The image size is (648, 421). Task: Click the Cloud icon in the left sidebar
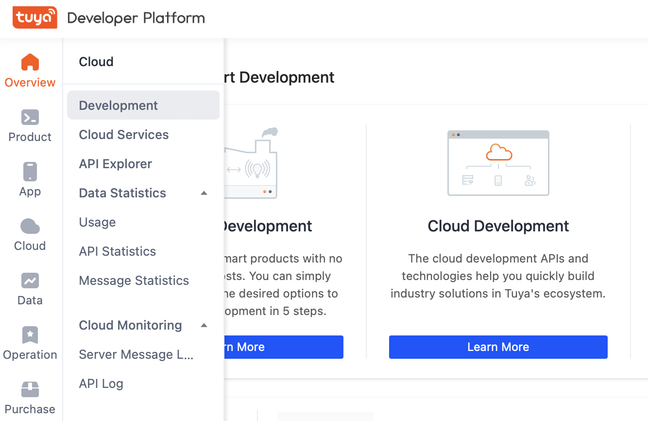coord(30,226)
